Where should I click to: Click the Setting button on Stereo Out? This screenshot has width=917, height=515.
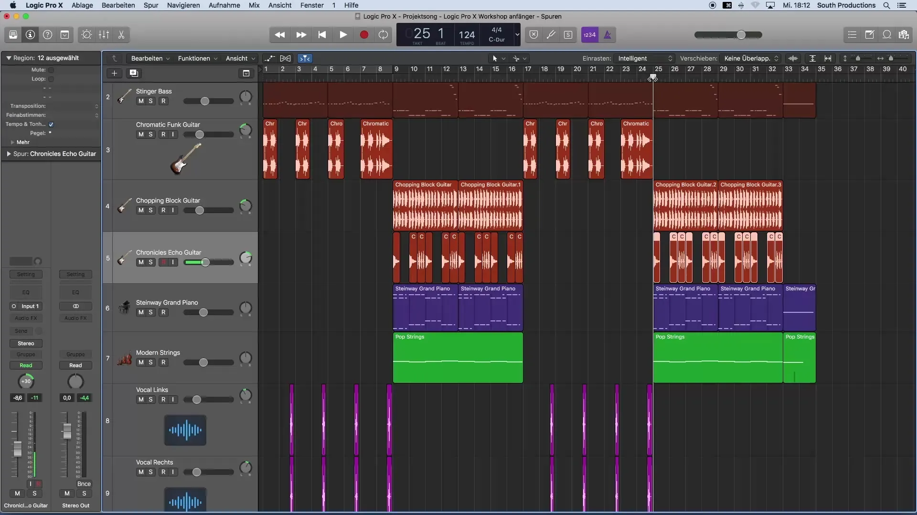click(x=75, y=275)
